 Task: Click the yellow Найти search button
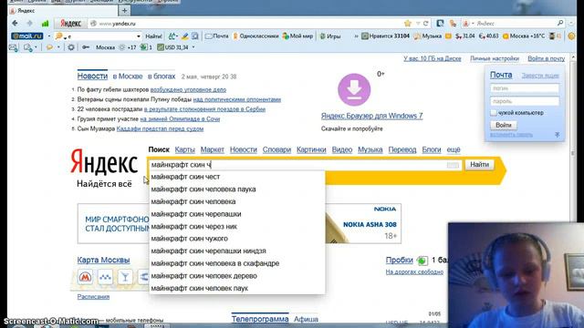(x=479, y=164)
